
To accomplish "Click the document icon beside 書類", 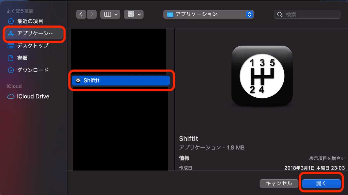I will tap(11, 58).
